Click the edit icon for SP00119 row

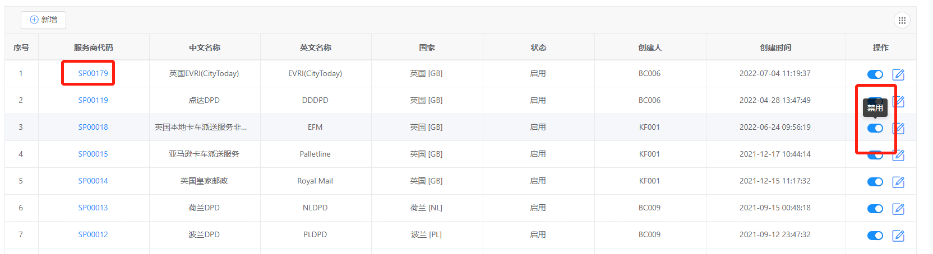[x=898, y=101]
